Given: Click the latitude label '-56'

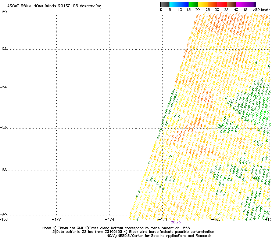Looking at the screenshot, I should 3,127.
